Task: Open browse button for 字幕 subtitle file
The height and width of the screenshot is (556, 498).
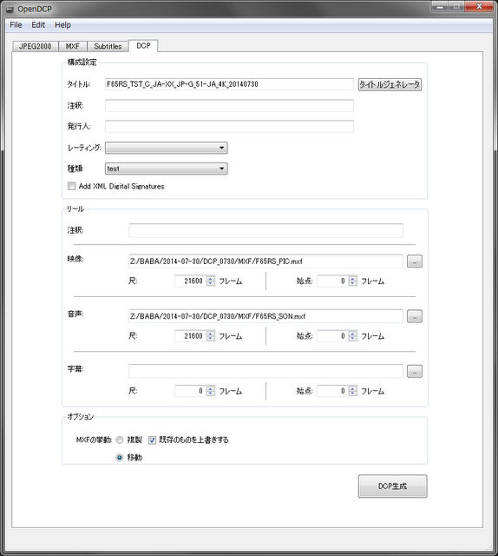Action: pyautogui.click(x=415, y=371)
